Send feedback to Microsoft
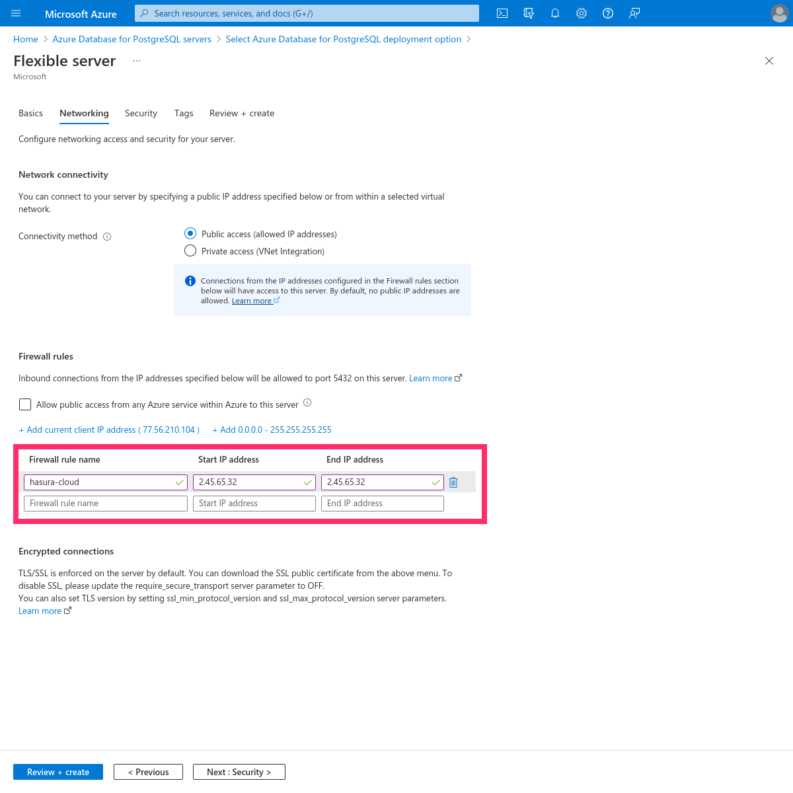Screen dimensions: 793x793 (x=634, y=13)
